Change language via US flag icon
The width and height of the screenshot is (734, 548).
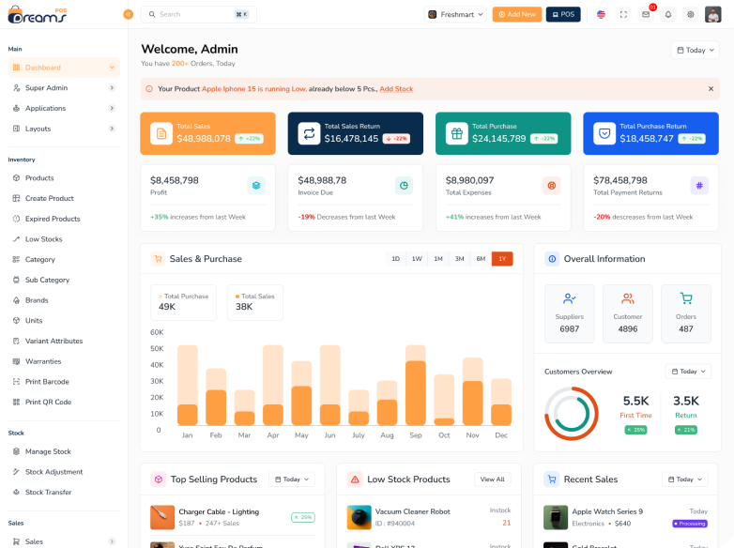click(601, 14)
